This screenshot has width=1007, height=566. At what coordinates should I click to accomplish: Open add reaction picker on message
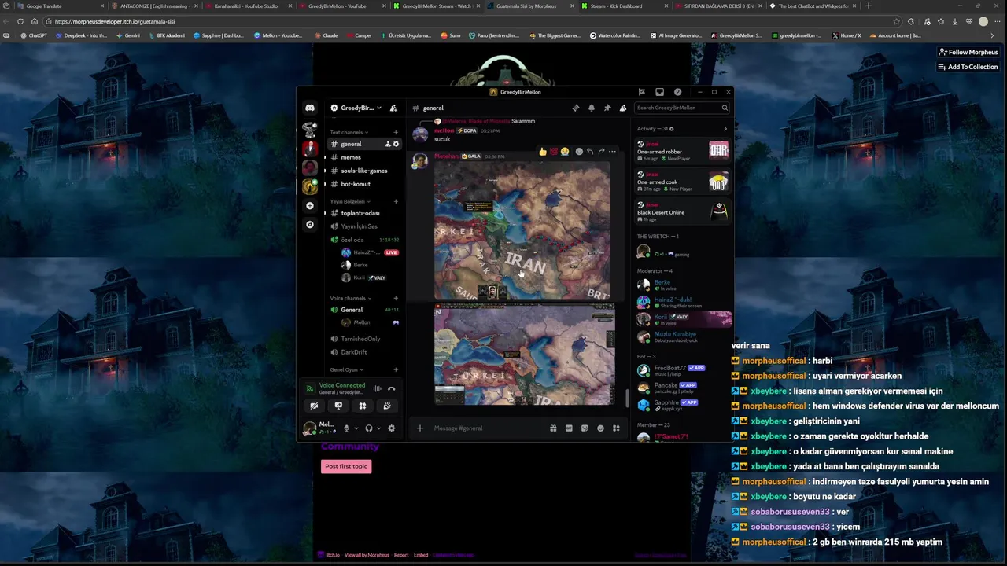[x=579, y=152]
